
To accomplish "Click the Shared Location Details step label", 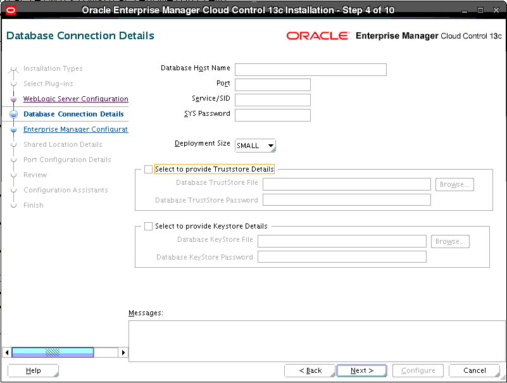I will pos(63,144).
